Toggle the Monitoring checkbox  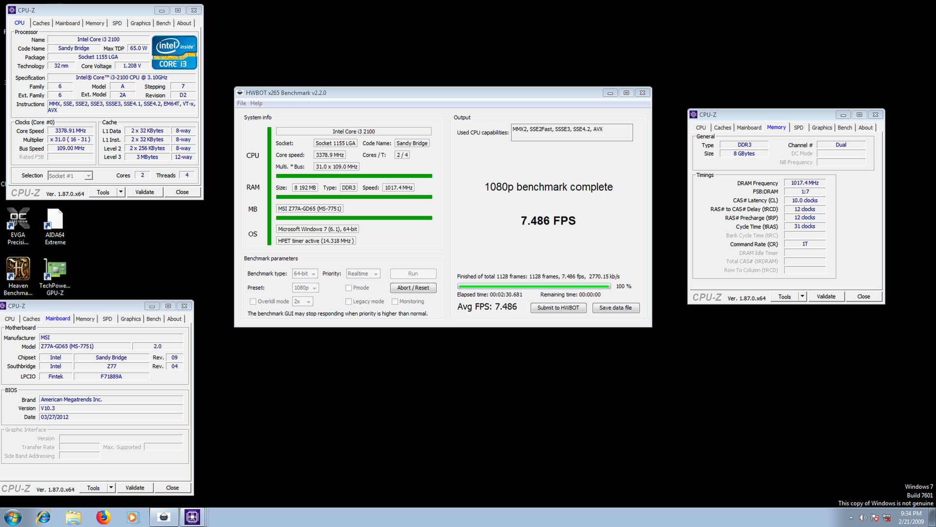click(x=395, y=302)
